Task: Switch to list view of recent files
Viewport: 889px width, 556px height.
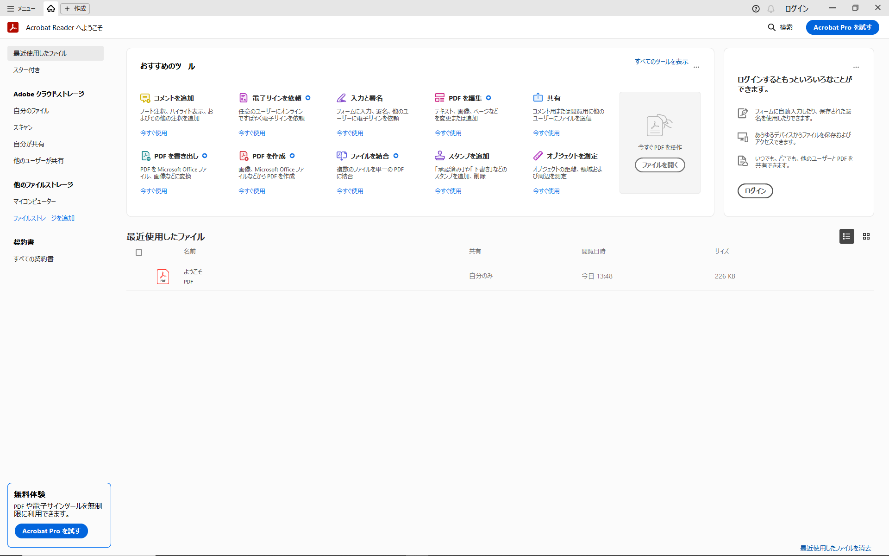Action: click(847, 236)
